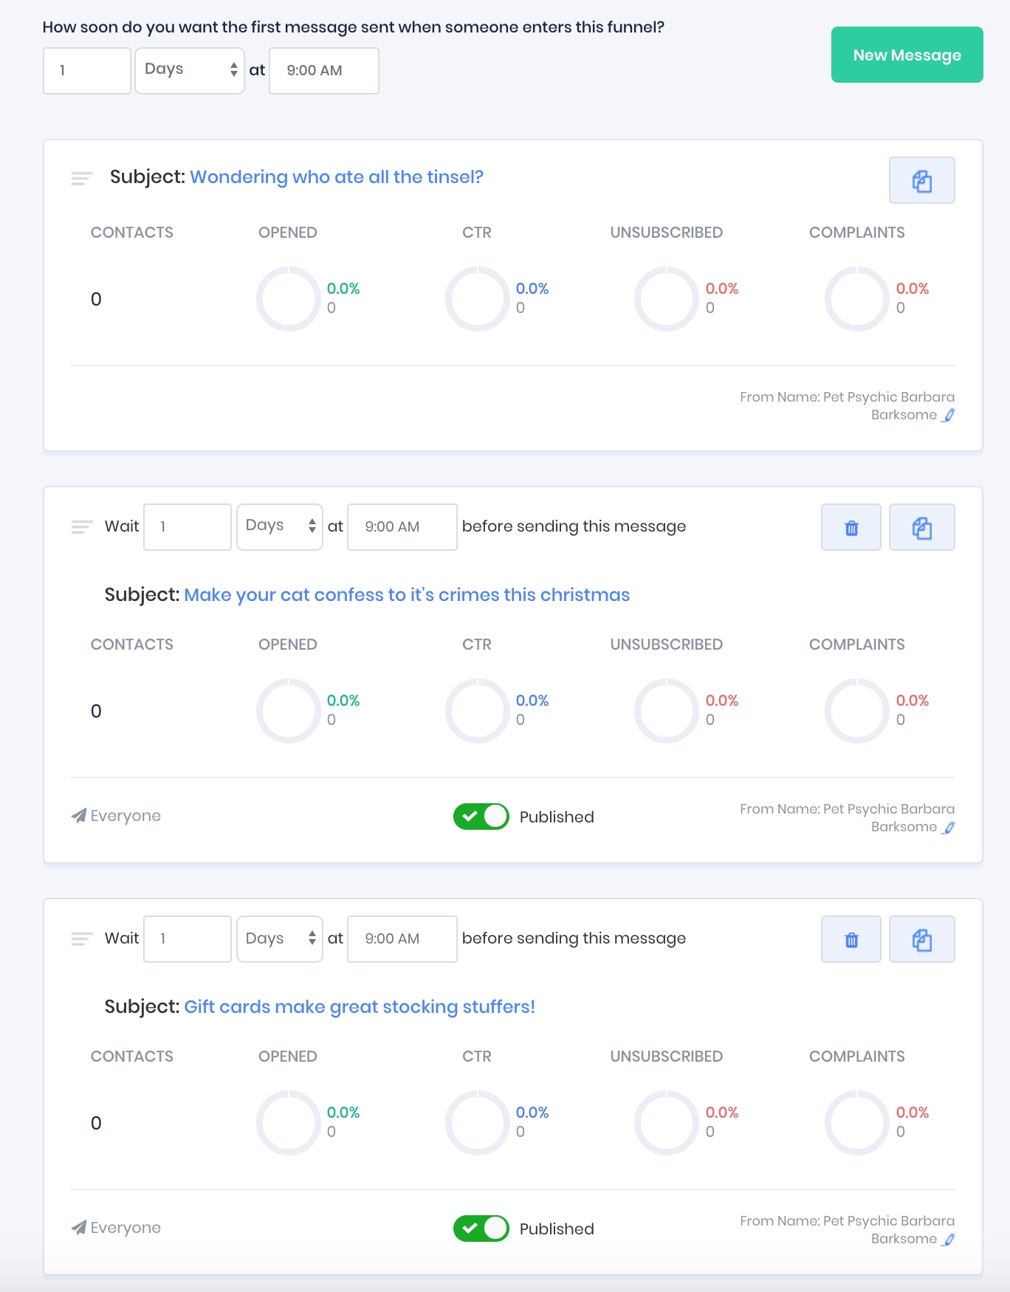Open 'Wondering who ate all the tinsel?' subject link
The image size is (1010, 1292).
pos(336,177)
